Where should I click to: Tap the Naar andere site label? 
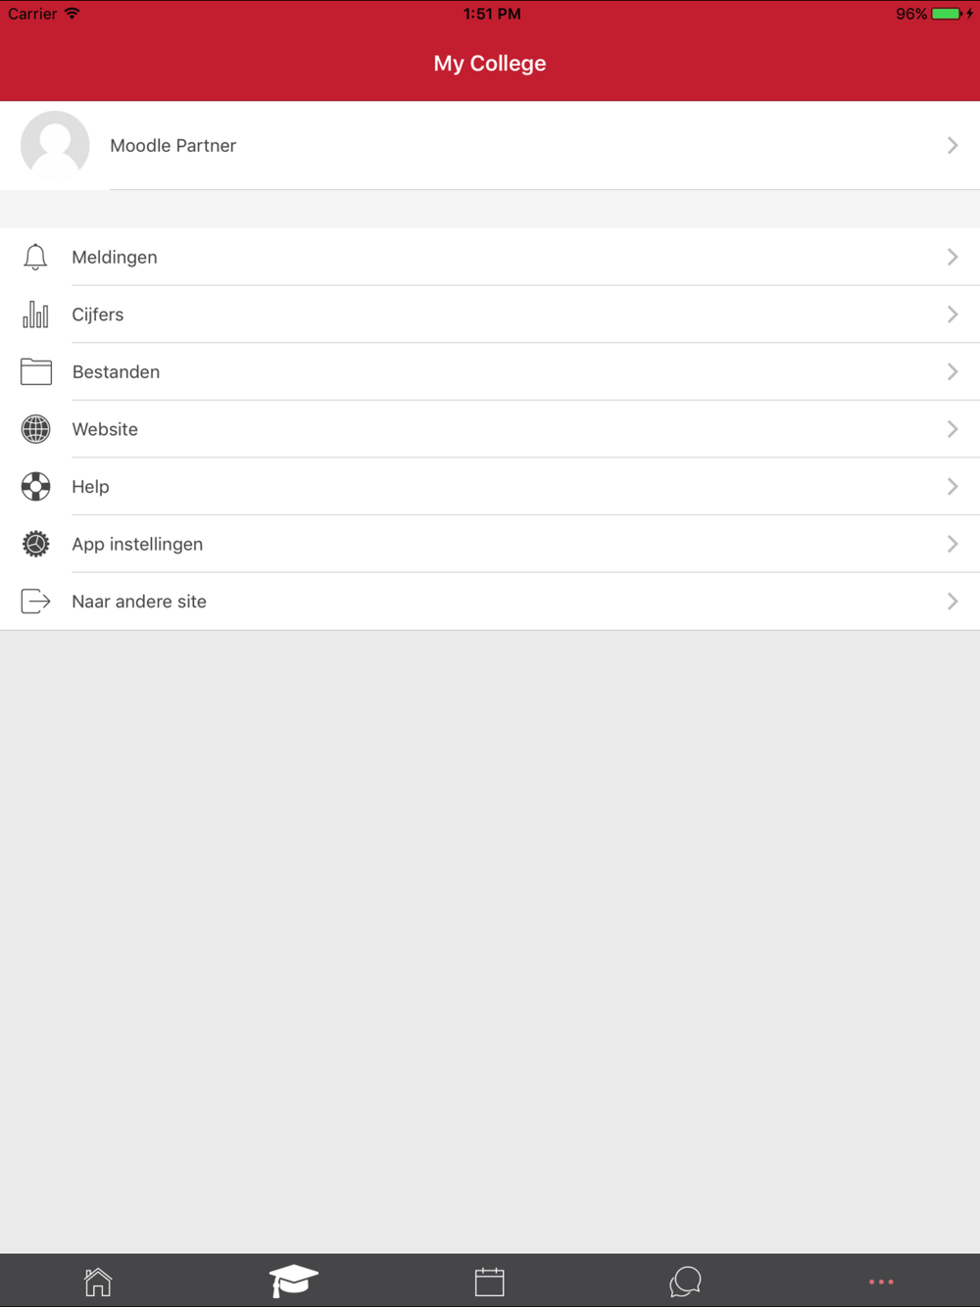(x=139, y=602)
